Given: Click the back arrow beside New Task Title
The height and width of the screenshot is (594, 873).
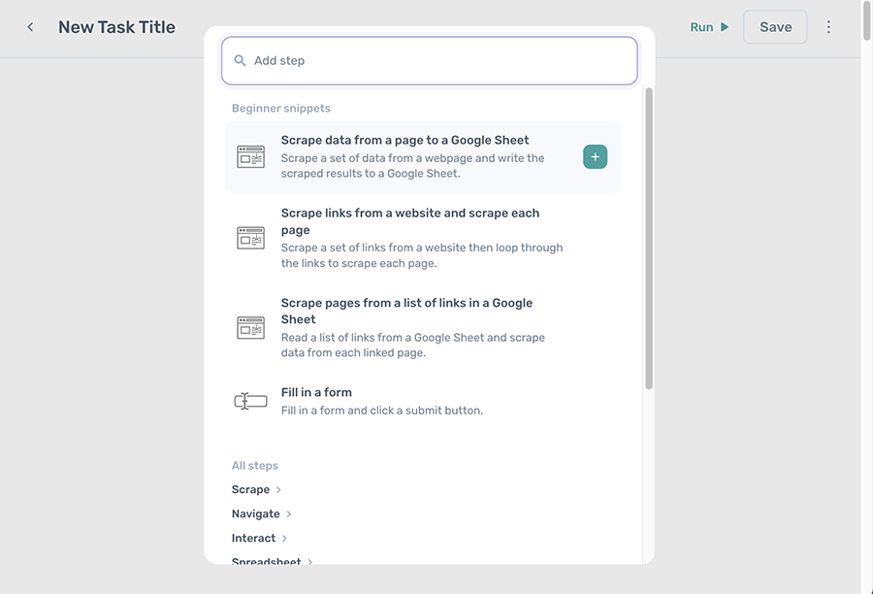Looking at the screenshot, I should [29, 26].
